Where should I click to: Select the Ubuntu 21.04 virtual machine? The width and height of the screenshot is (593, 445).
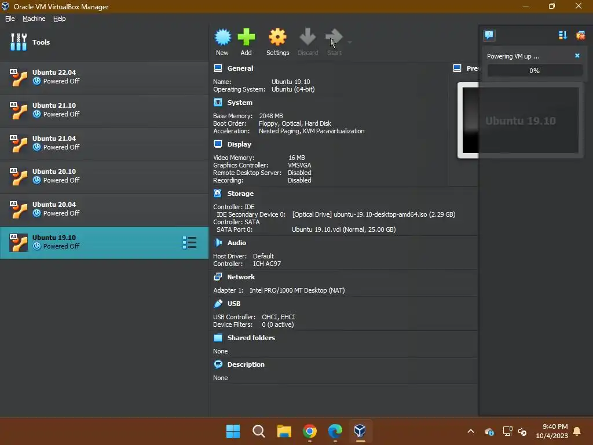pos(104,143)
